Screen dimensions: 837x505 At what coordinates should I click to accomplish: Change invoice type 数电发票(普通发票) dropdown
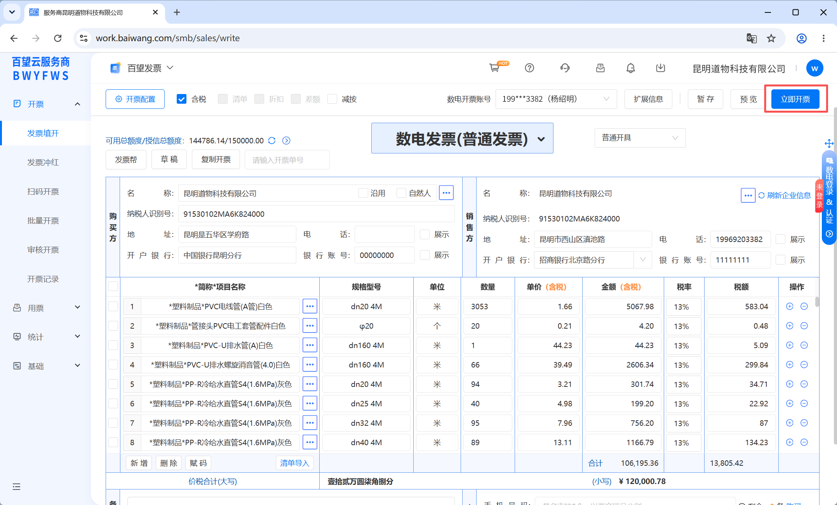(x=462, y=138)
